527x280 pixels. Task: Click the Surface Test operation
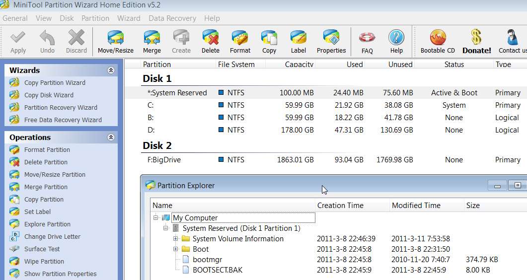click(42, 249)
